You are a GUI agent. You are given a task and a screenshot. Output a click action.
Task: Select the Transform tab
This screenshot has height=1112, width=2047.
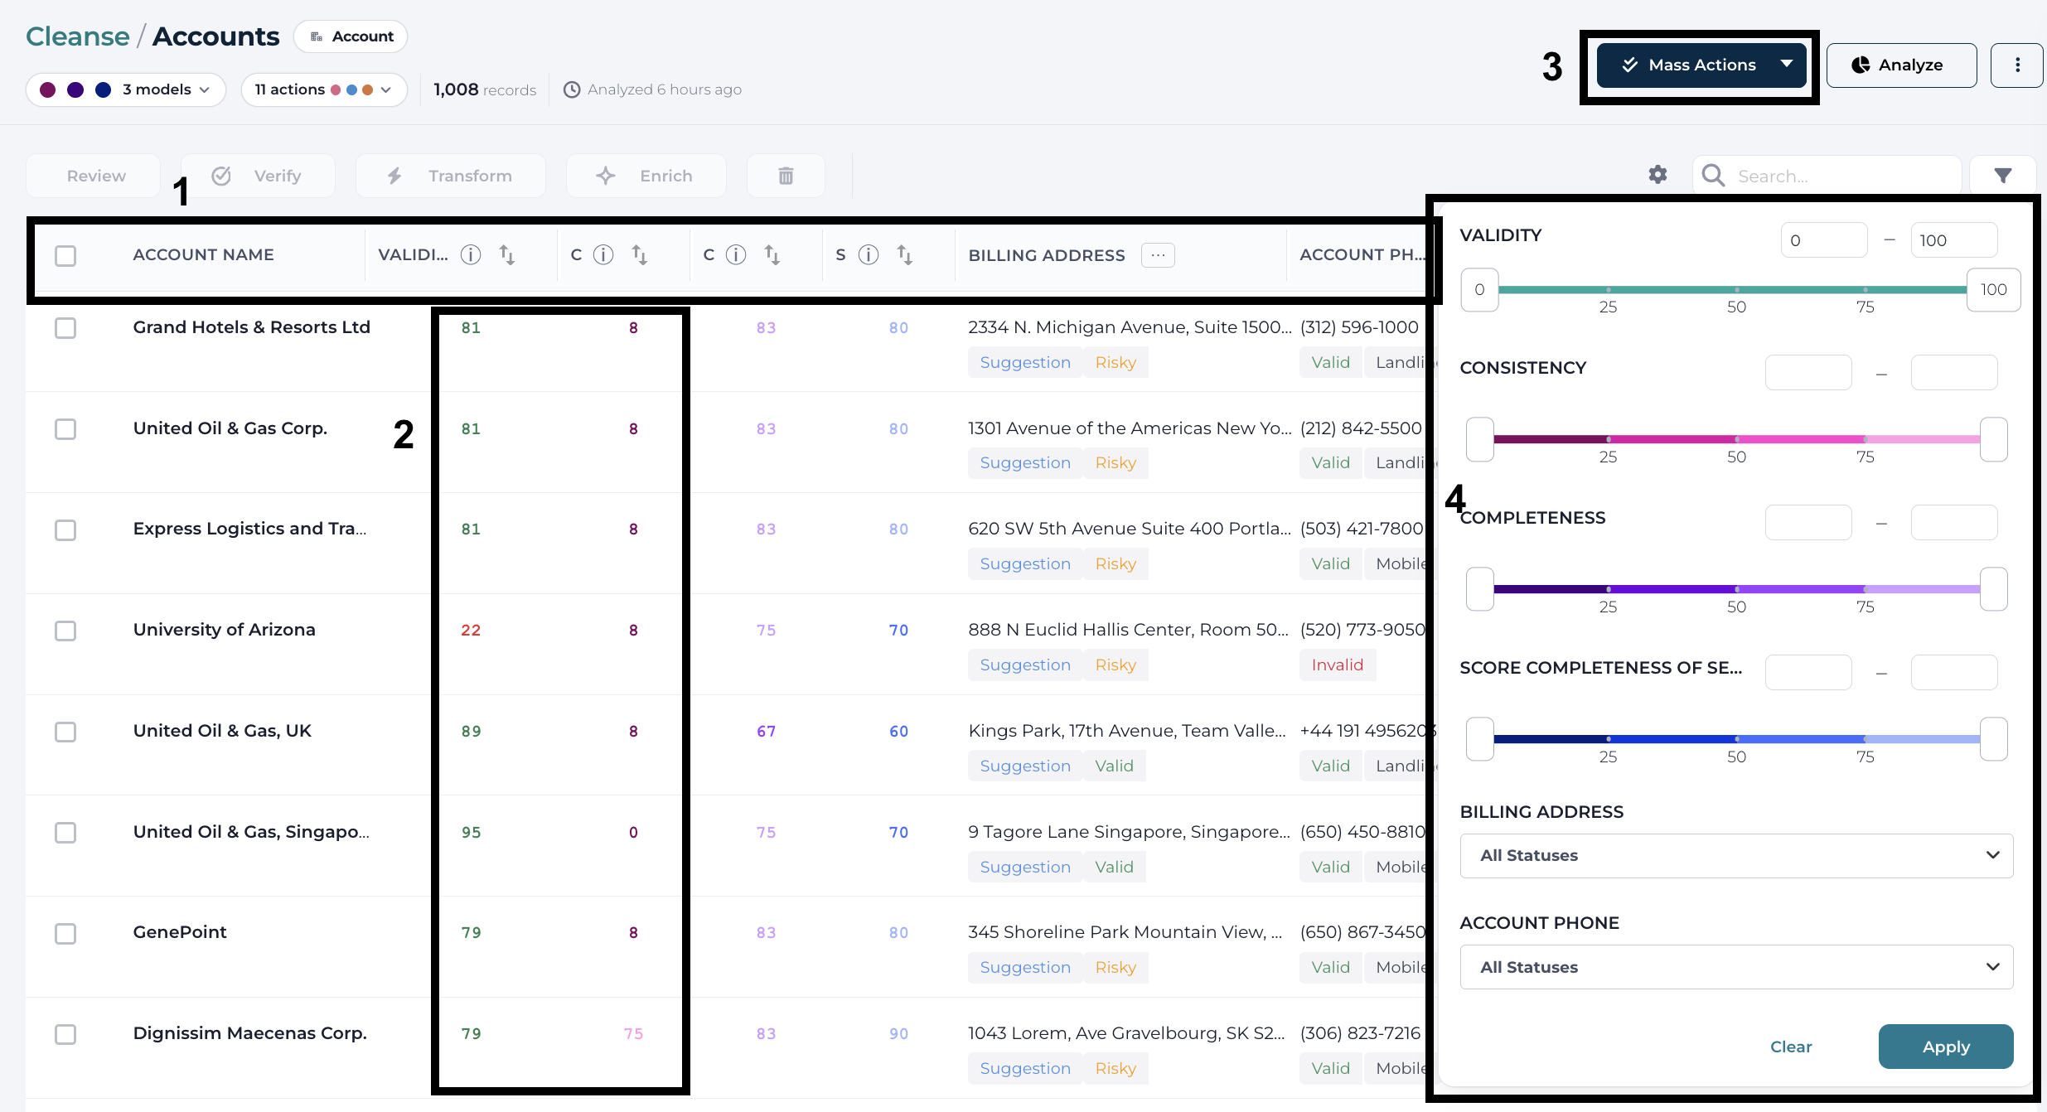pyautogui.click(x=451, y=176)
